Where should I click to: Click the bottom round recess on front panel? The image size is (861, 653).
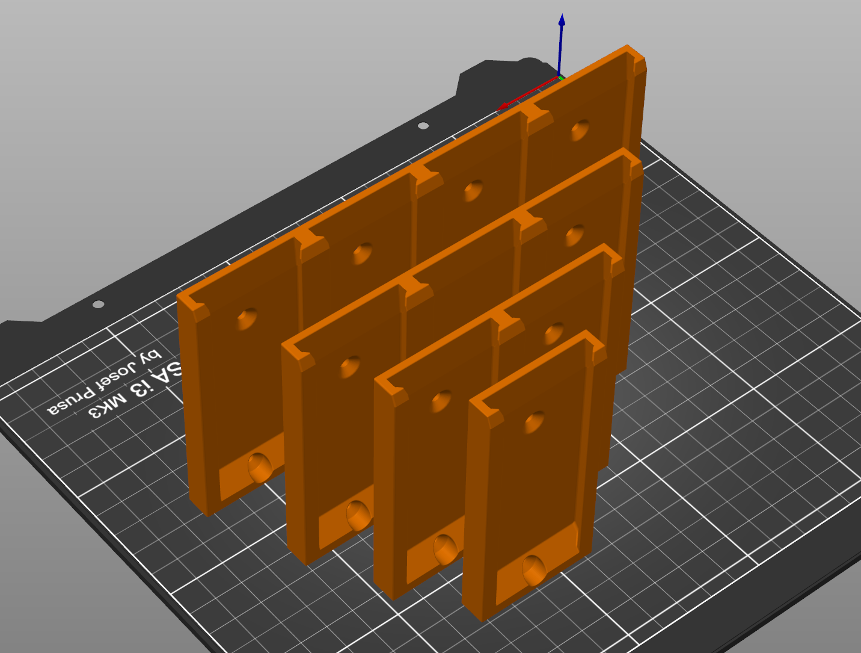tap(534, 569)
